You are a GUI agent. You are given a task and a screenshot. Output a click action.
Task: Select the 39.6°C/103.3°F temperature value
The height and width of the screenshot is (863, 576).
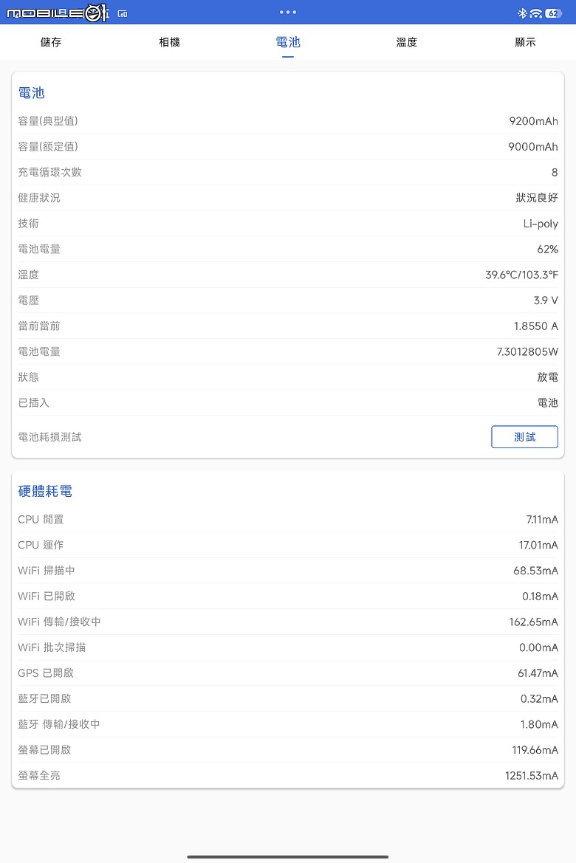521,275
